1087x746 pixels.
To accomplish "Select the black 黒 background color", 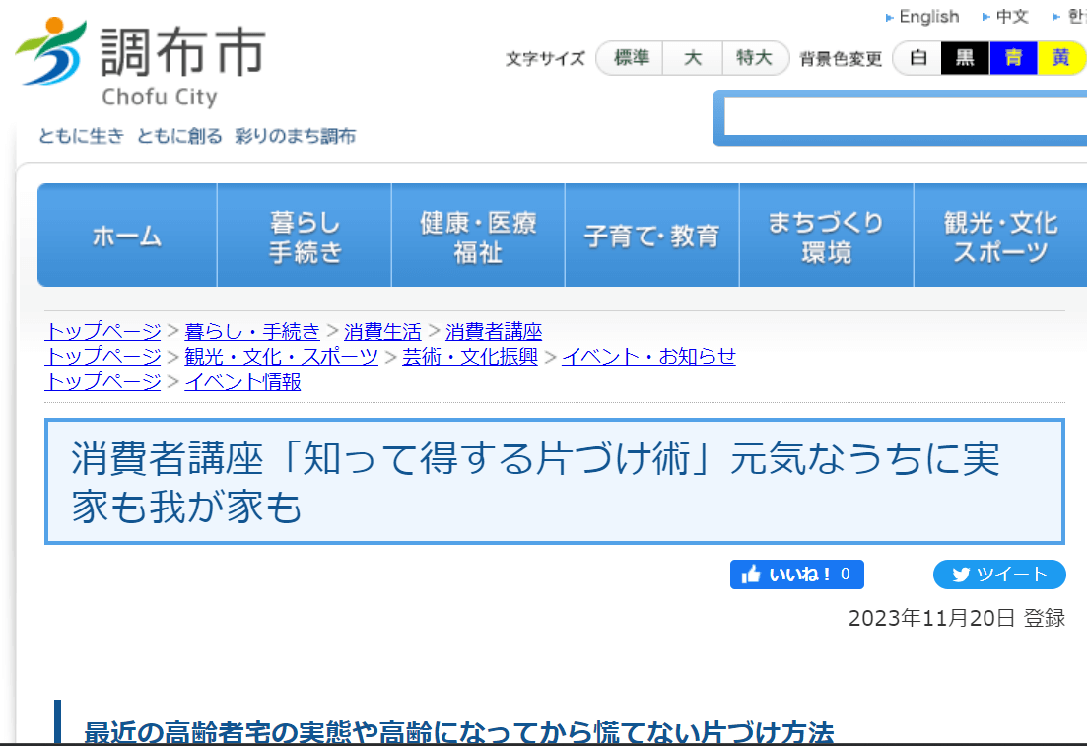I will pyautogui.click(x=965, y=58).
